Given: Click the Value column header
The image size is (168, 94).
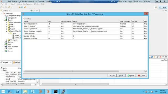Looking at the screenshot, I should click(x=96, y=21).
